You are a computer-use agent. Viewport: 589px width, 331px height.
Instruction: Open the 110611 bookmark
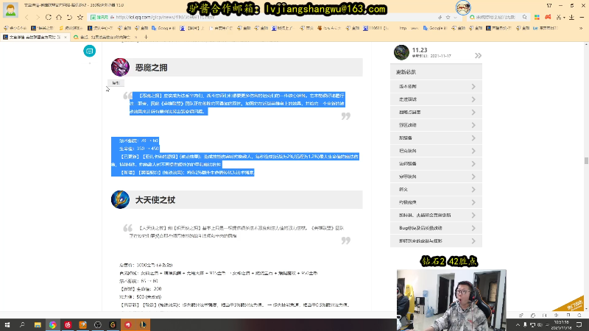coord(376,28)
